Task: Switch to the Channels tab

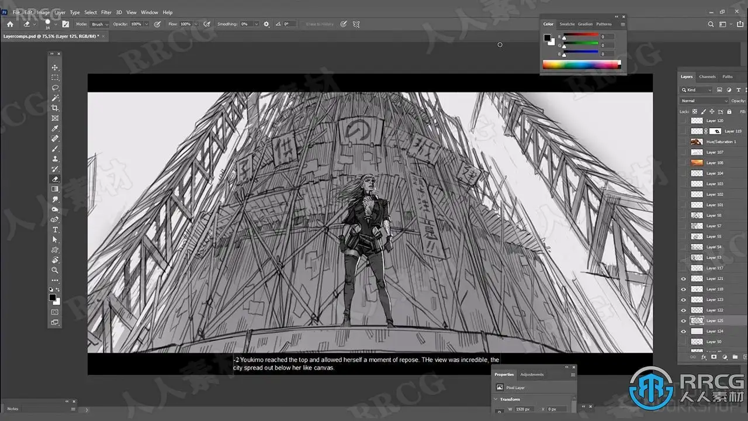Action: (707, 77)
